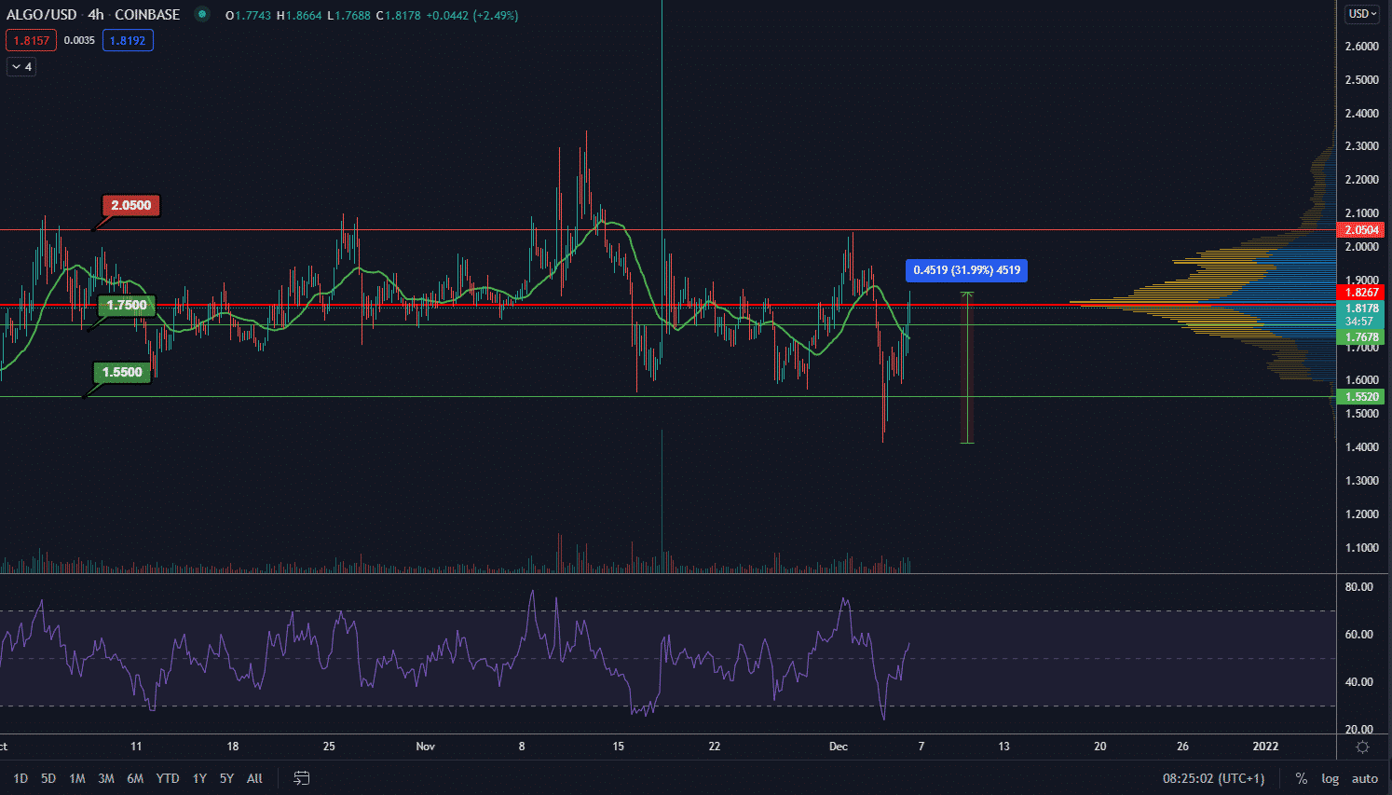The image size is (1392, 795).
Task: Expand the collapsed indicators legend showing 4
Action: coord(21,67)
